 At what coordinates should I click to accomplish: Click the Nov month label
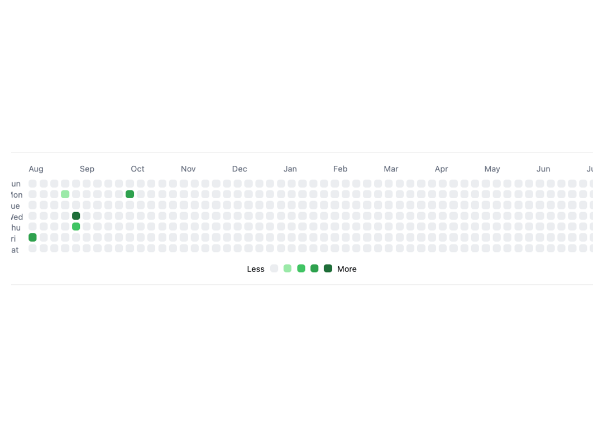click(x=188, y=169)
